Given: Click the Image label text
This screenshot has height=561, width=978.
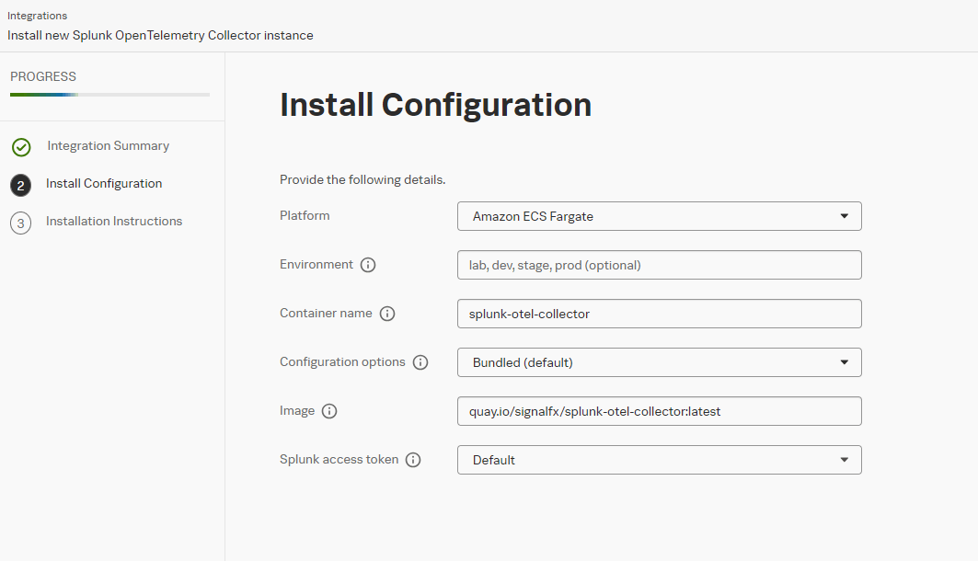Looking at the screenshot, I should click(x=297, y=411).
